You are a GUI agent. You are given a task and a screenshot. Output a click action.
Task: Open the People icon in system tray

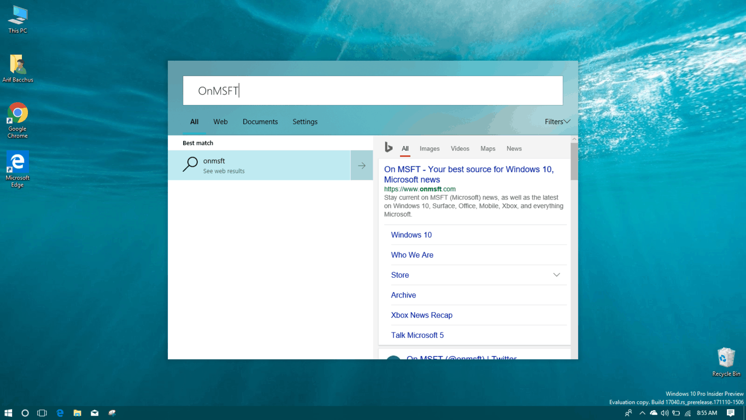click(x=629, y=413)
